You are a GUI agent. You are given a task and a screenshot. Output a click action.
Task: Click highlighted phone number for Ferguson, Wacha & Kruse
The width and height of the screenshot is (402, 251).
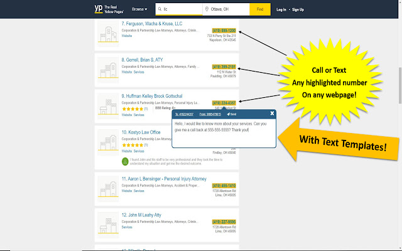coord(224,31)
